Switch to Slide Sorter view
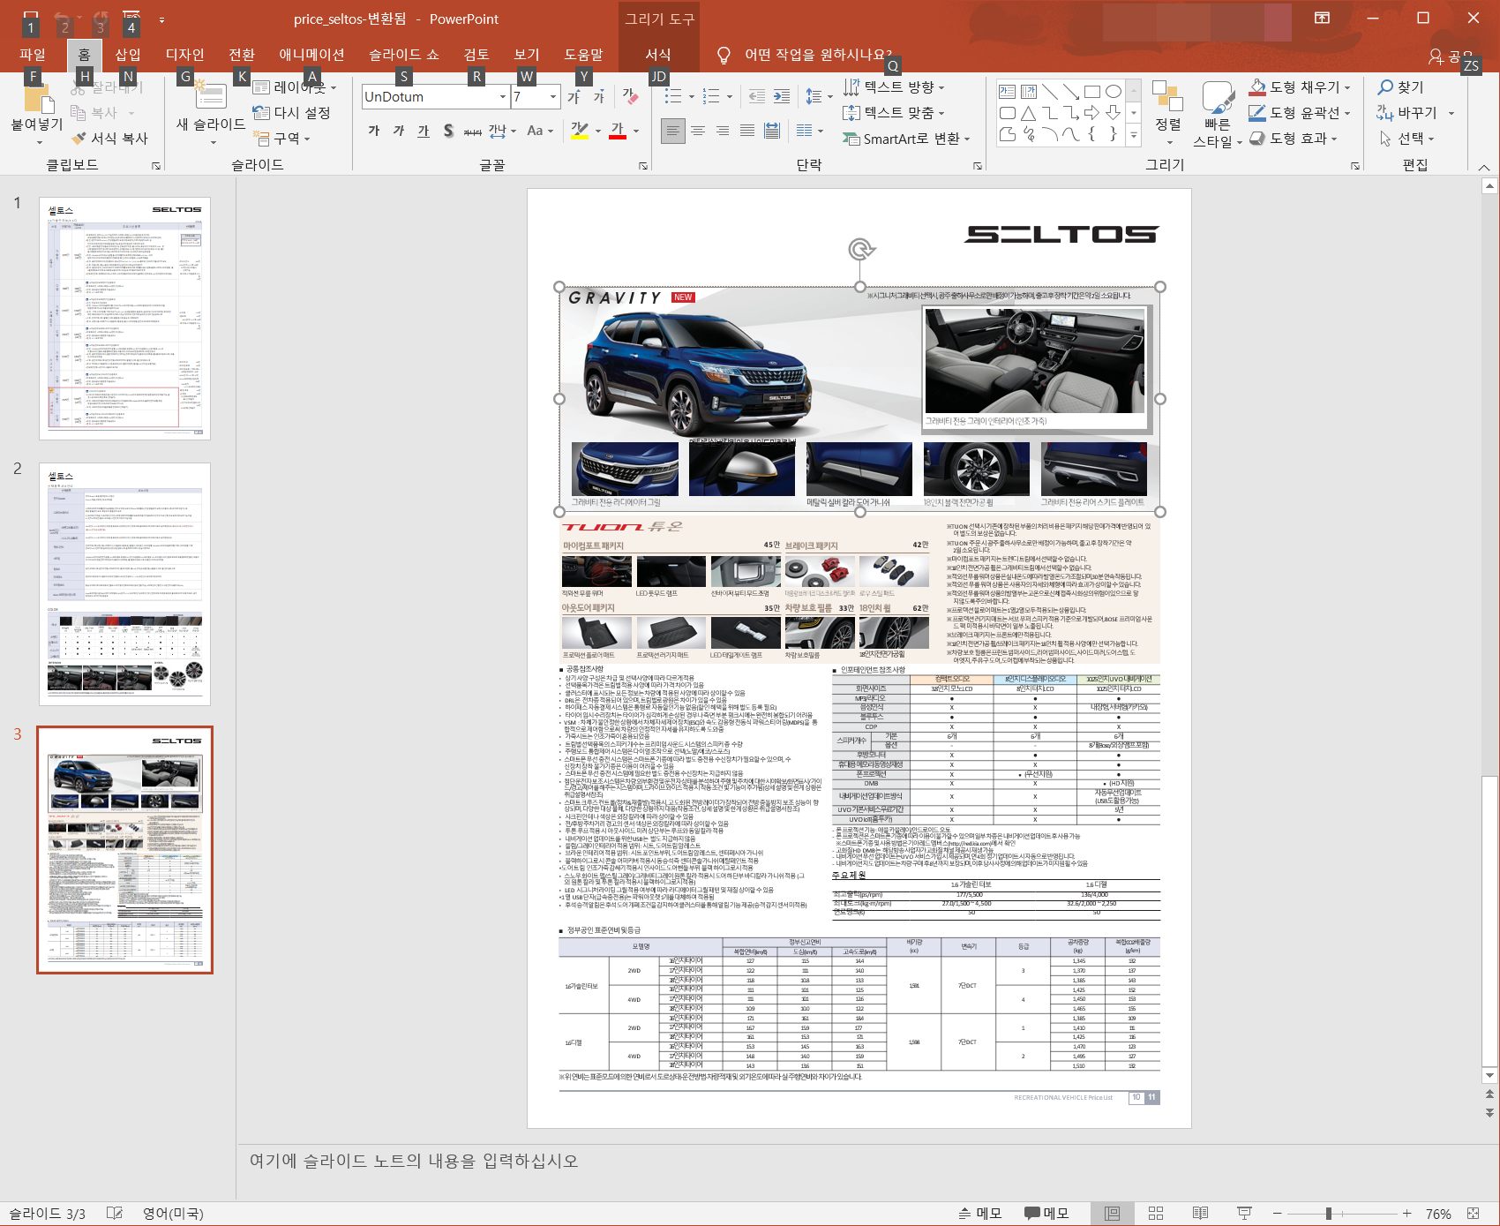This screenshot has height=1226, width=1500. [1156, 1214]
